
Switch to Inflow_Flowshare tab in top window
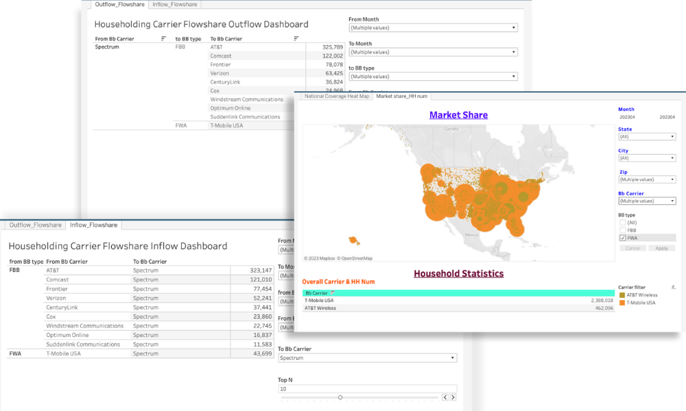174,4
